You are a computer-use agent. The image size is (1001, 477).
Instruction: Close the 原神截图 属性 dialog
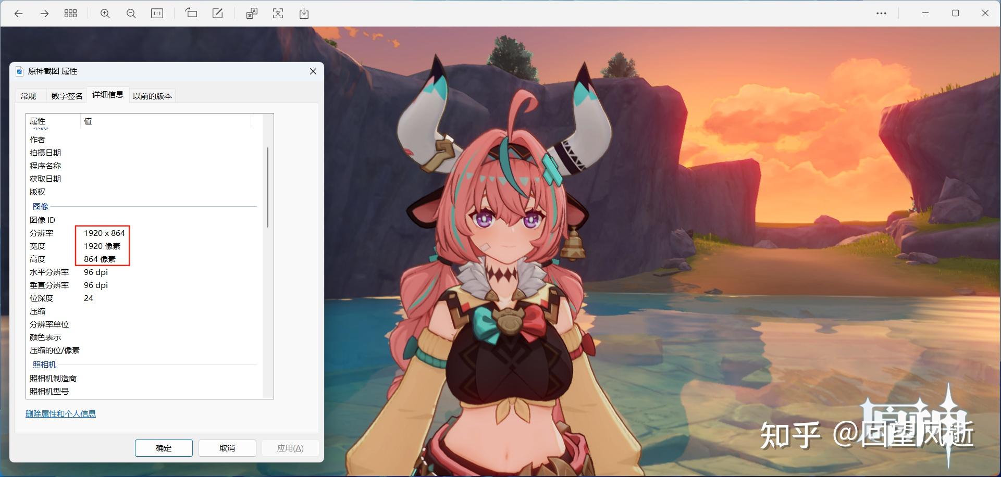point(313,71)
